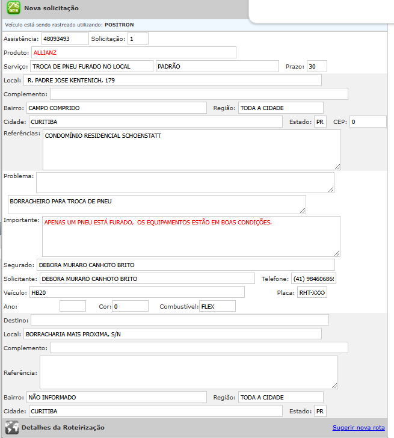394x438 pixels.
Task: Focus the Placa field
Action: pyautogui.click(x=312, y=292)
